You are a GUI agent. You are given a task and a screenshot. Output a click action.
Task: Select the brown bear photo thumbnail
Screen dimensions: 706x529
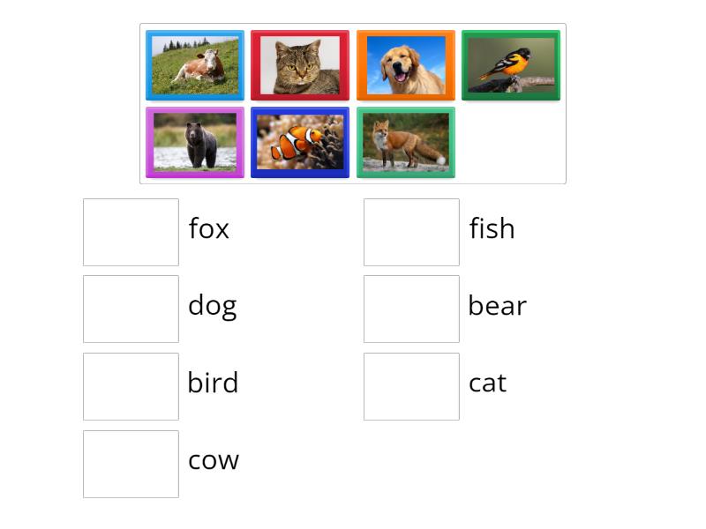(194, 141)
